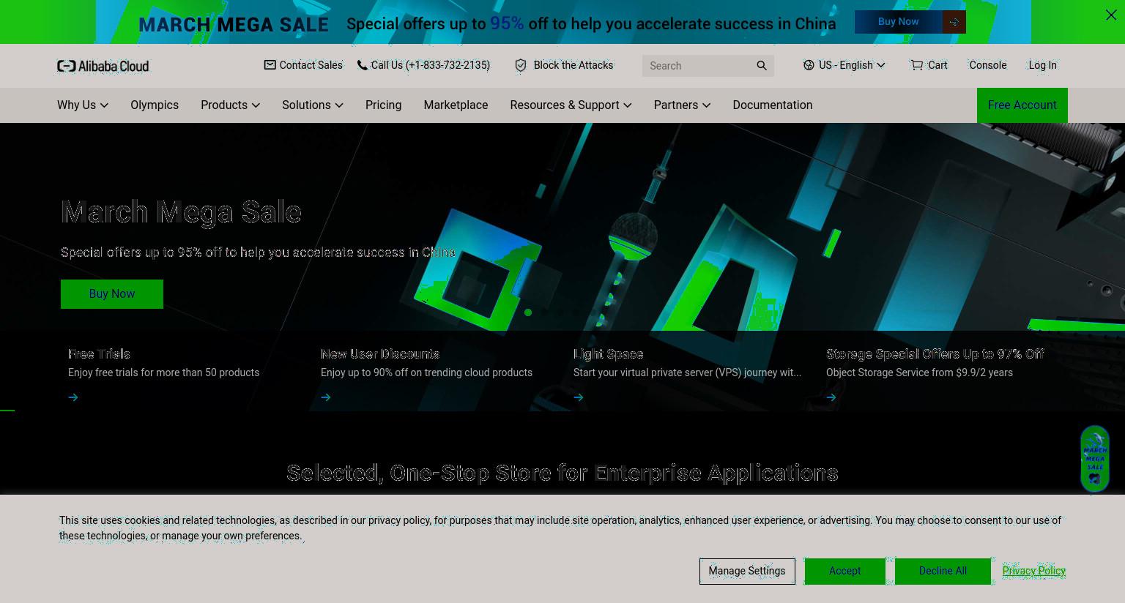Click the Console link
The height and width of the screenshot is (603, 1125).
point(988,65)
